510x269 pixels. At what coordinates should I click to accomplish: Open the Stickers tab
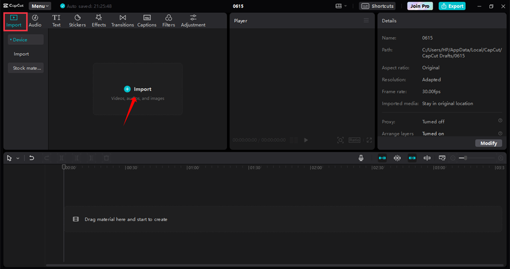point(78,21)
